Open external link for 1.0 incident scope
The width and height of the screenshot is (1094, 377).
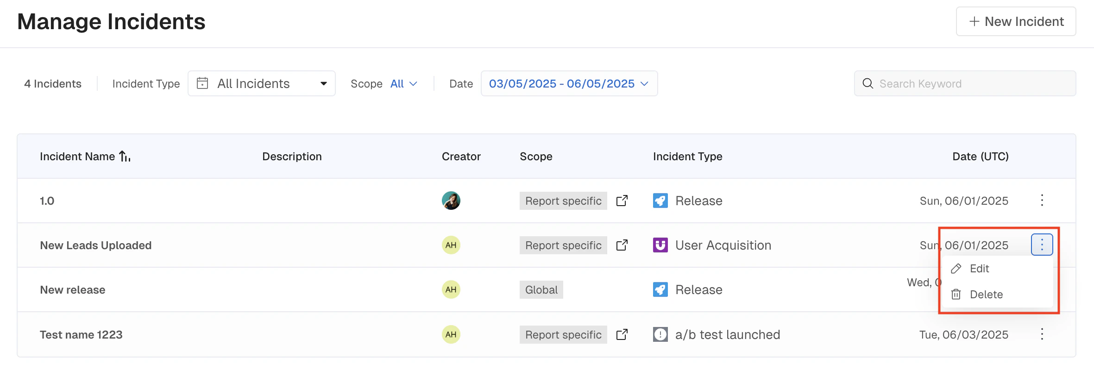tap(622, 201)
